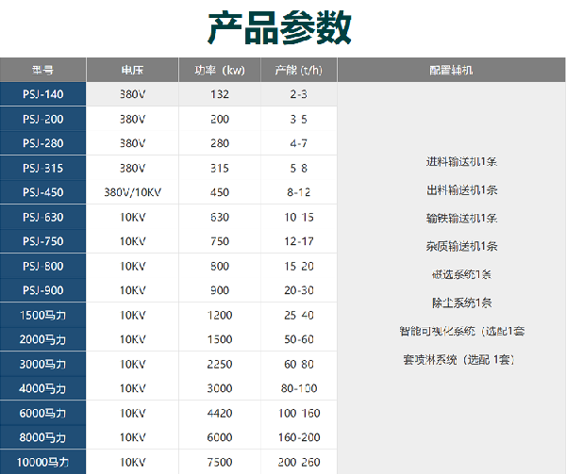
Task: Select the 功率 (kw) column header
Action: pos(220,70)
